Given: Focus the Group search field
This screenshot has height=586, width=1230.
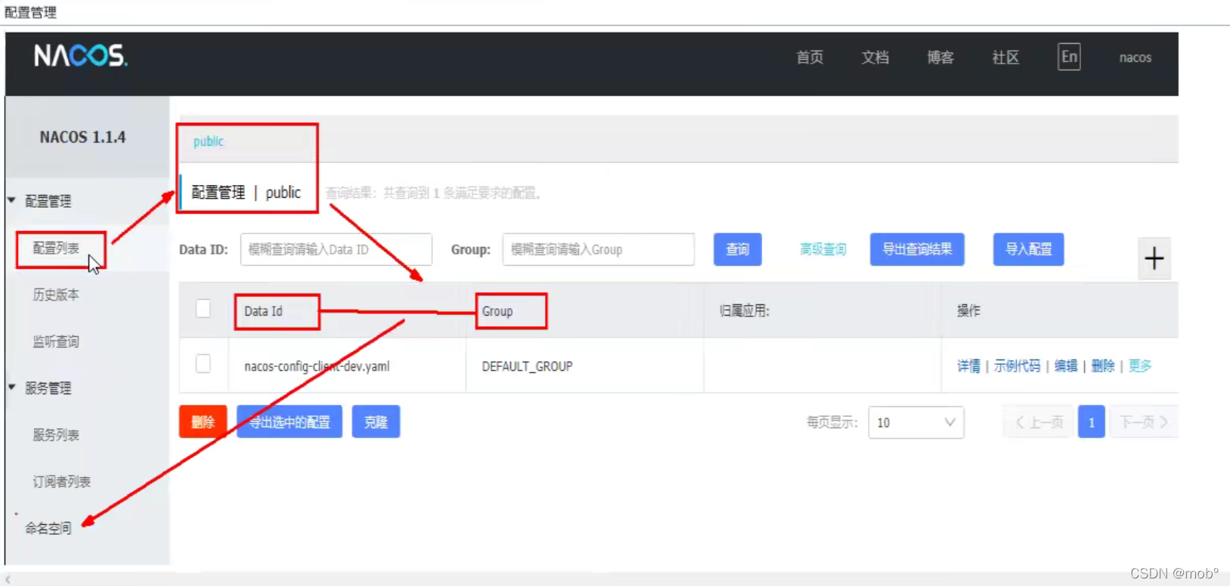Looking at the screenshot, I should pyautogui.click(x=598, y=249).
